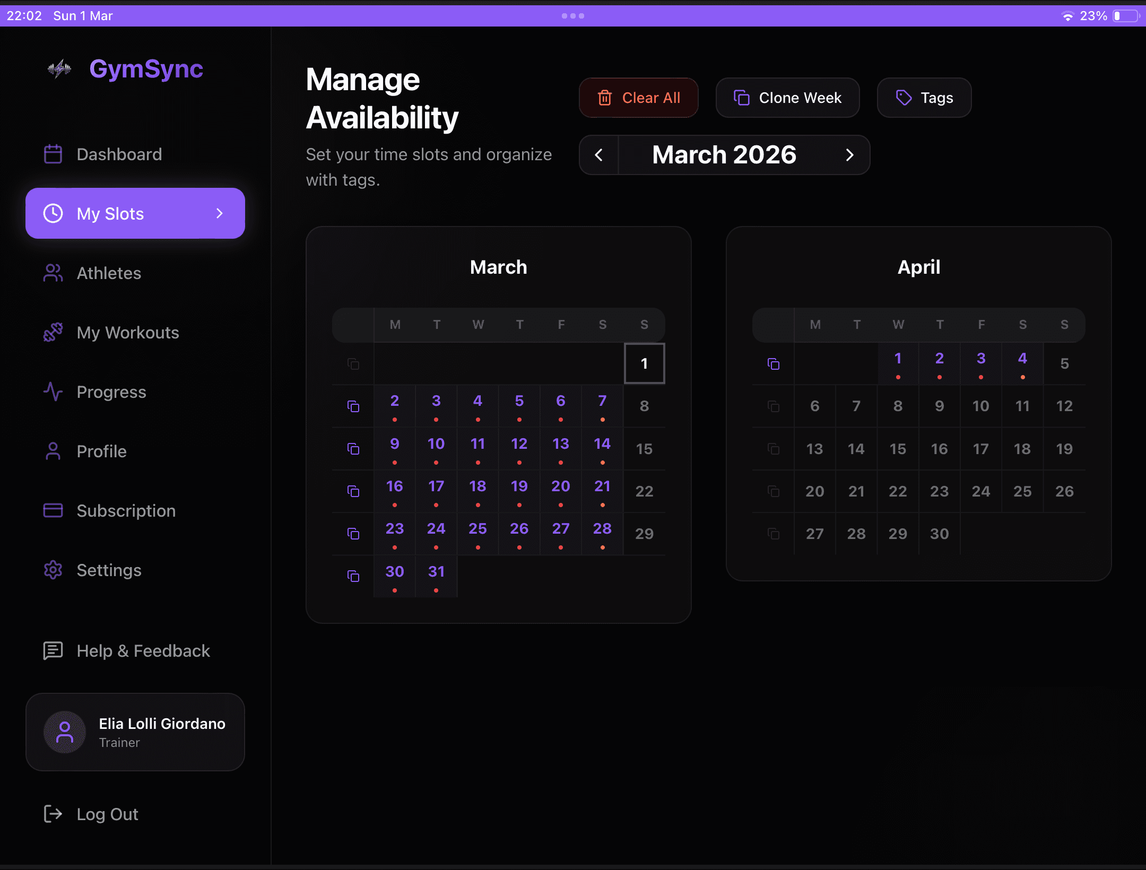Click the clone icon beside March week starting 2
The image size is (1146, 870).
353,406
